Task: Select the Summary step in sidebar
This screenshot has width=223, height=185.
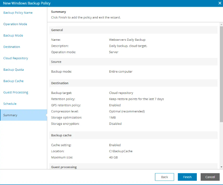Action: 10,115
